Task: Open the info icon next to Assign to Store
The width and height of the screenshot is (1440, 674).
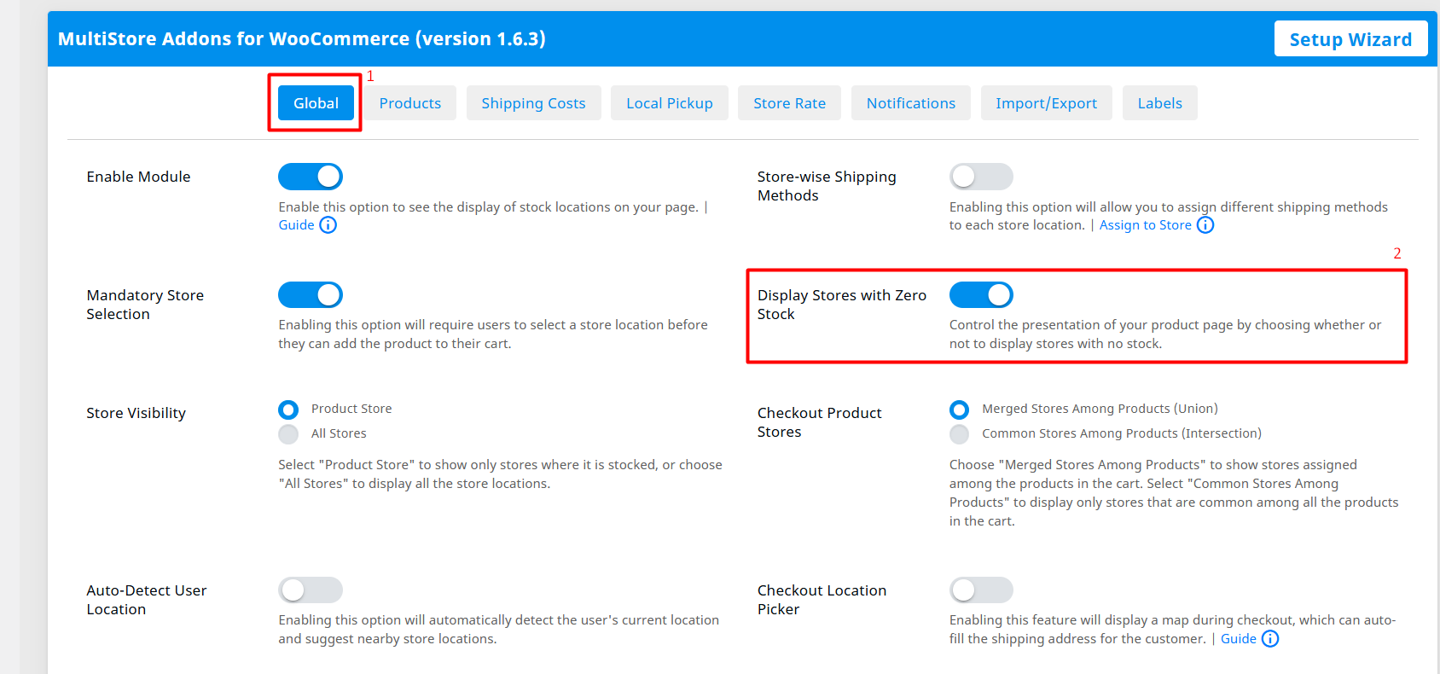Action: click(x=1205, y=225)
